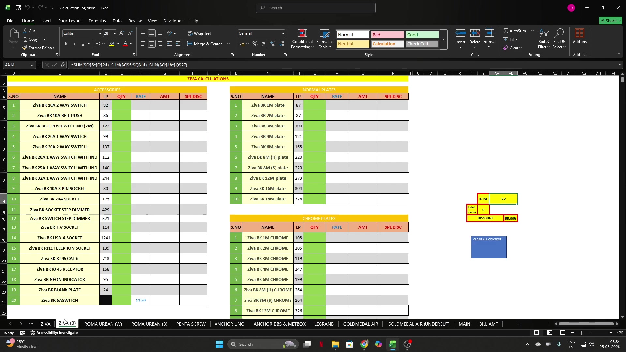Open Format as Table

324,39
